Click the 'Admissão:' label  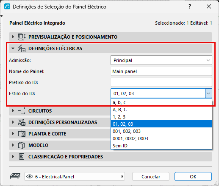[x=20, y=60]
